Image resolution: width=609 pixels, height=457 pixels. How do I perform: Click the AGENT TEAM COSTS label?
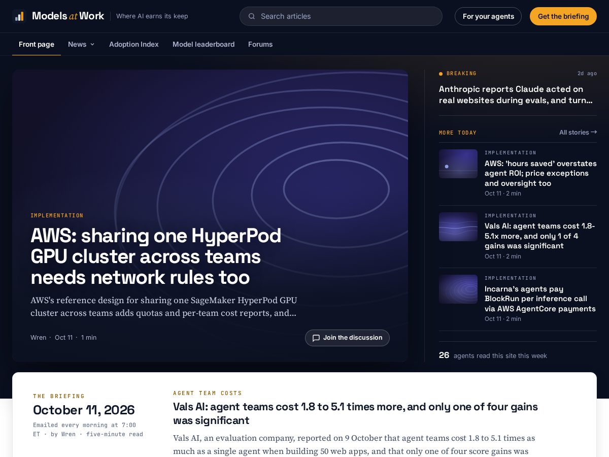click(x=208, y=393)
